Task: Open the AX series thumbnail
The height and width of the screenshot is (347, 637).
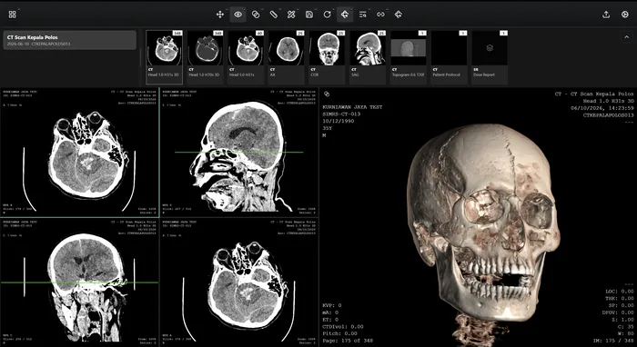Action: 287,56
